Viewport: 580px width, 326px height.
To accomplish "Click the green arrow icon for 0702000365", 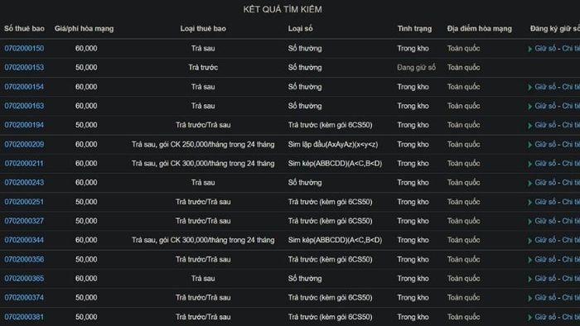I will (530, 279).
